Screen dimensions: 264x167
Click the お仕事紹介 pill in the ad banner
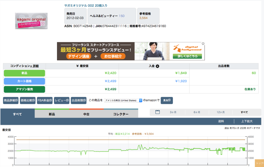(113, 56)
